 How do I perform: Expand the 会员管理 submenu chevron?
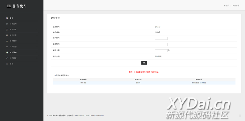37,47
